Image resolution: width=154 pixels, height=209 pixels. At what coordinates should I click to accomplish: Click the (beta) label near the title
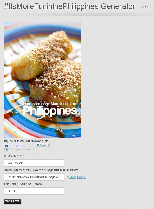coord(144,7)
